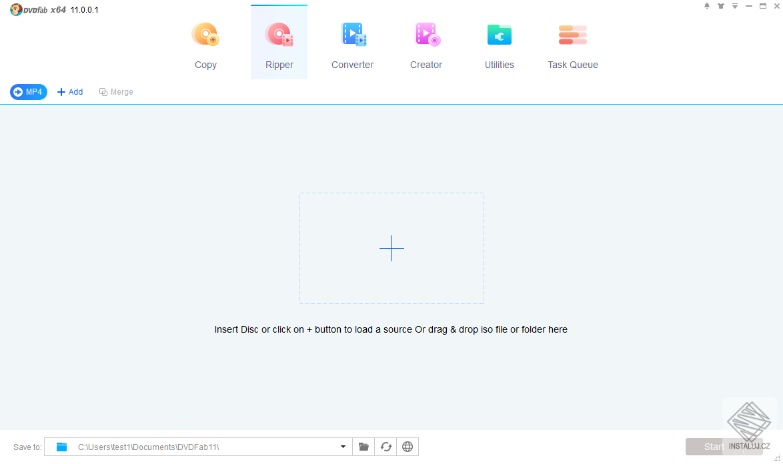Browse output folder with folder icon
This screenshot has height=464, width=783.
363,447
